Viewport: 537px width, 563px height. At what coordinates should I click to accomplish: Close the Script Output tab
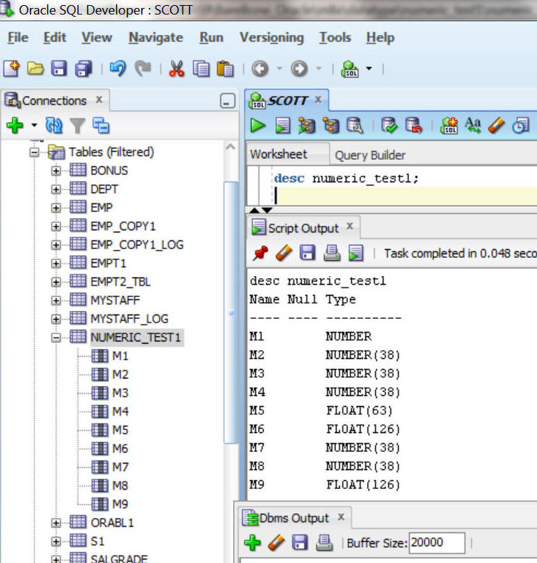350,227
